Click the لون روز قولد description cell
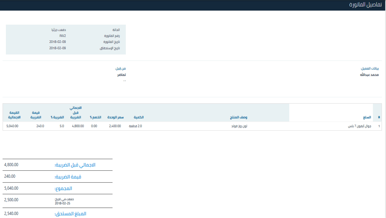The width and height of the screenshot is (386, 218). click(239, 126)
